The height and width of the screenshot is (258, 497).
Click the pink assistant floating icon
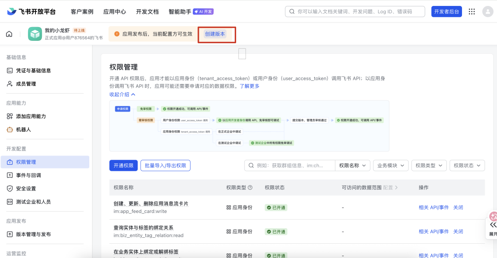[493, 216]
